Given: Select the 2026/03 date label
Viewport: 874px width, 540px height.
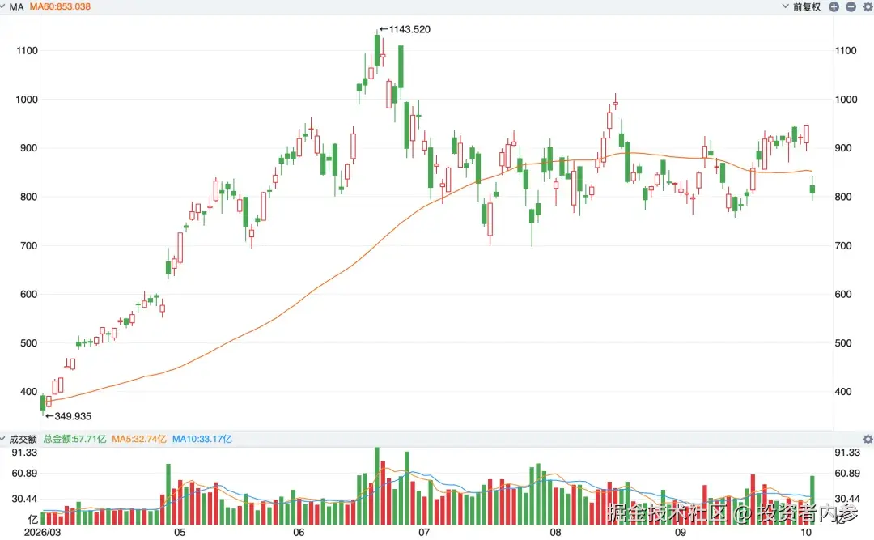Looking at the screenshot, I should tap(42, 532).
